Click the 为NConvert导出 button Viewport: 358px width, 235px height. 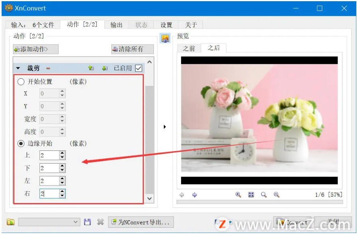141,222
